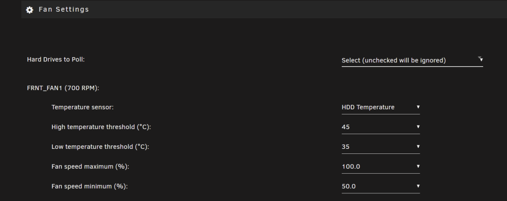Open the HDD Temperature sensor dropdown

(381, 107)
